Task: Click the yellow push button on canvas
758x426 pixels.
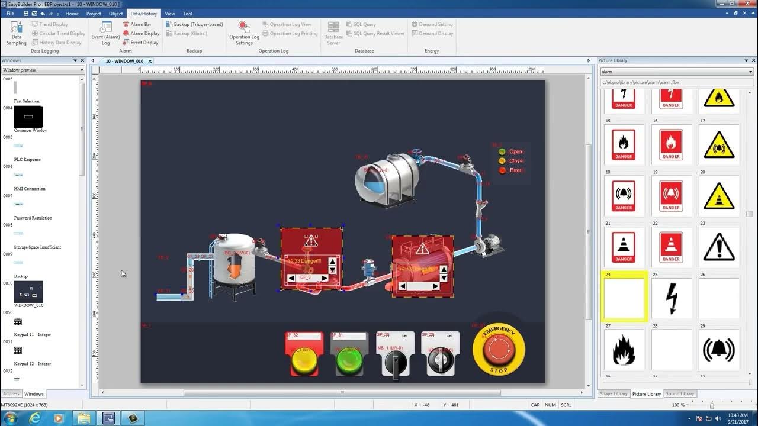Action: (304, 360)
